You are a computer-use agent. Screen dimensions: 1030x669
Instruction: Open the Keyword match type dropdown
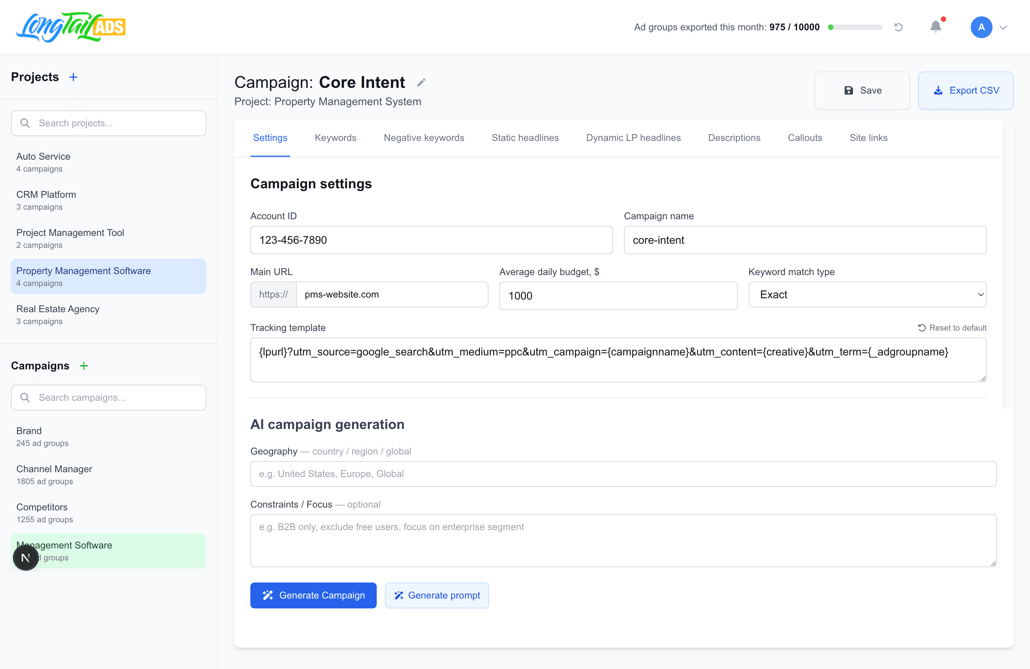point(867,294)
